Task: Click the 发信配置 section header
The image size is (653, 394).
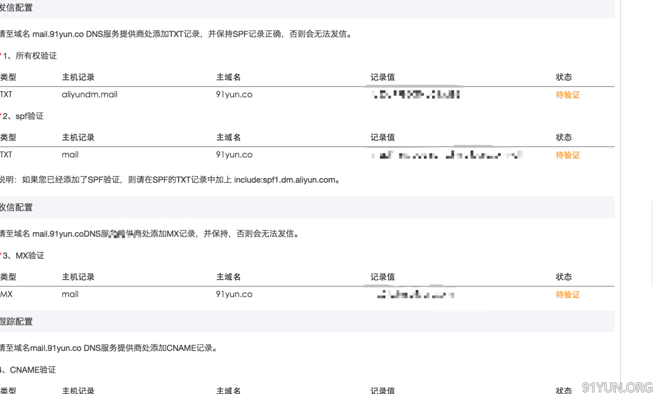Action: point(16,8)
